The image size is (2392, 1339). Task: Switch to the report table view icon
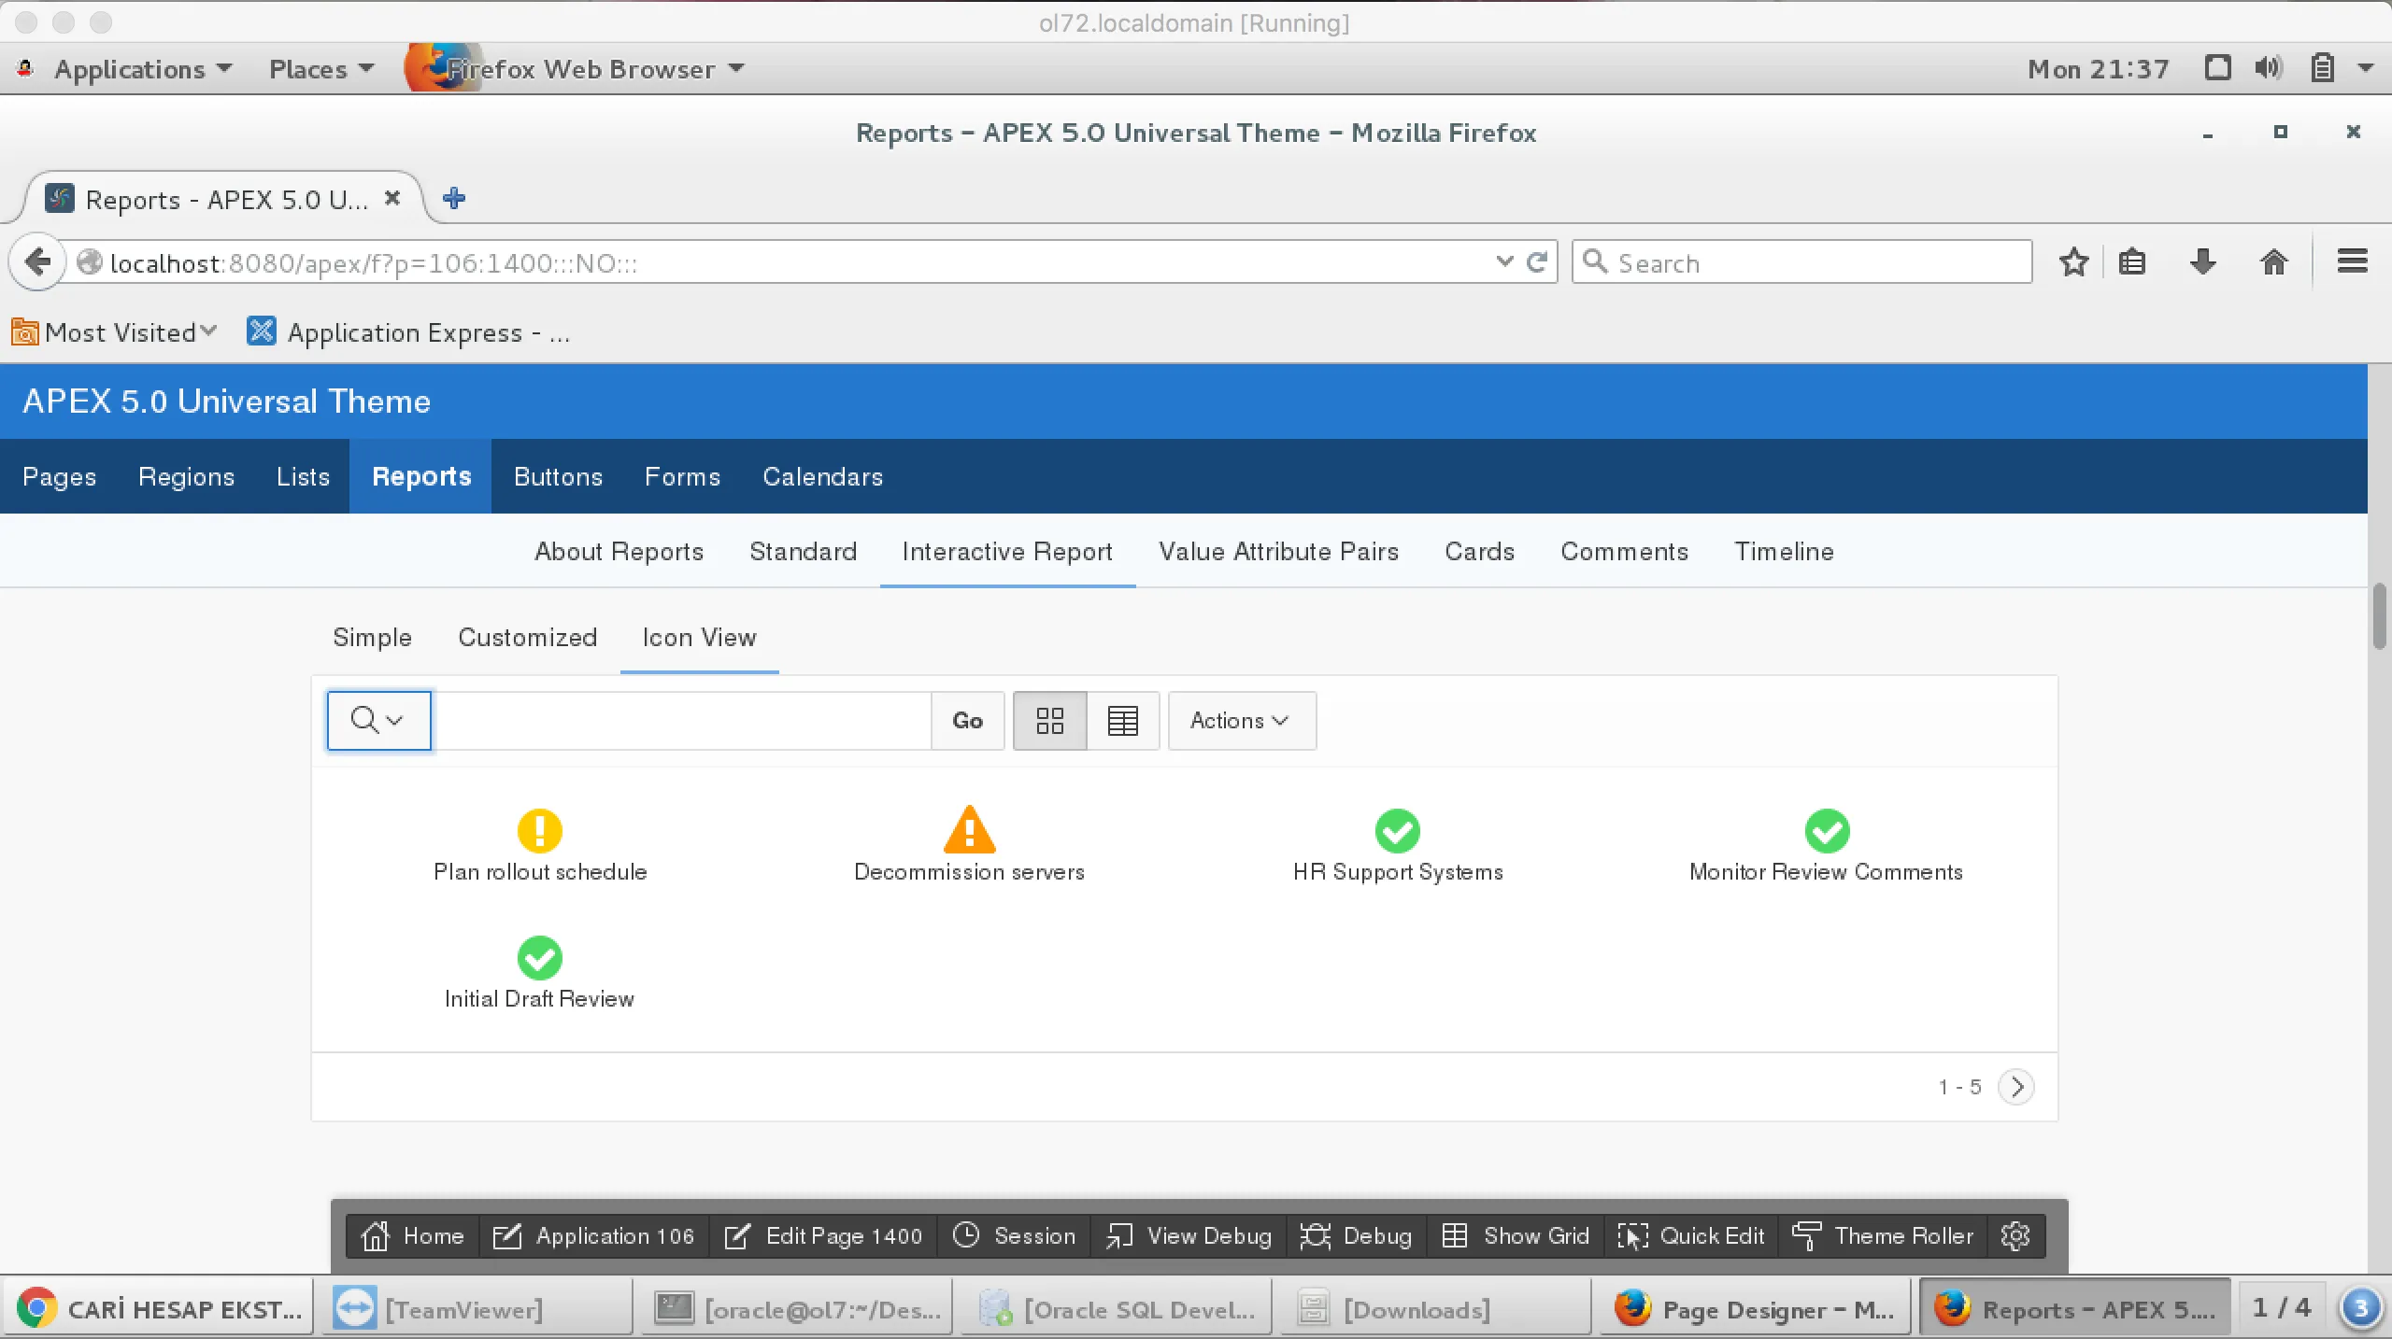click(1122, 721)
